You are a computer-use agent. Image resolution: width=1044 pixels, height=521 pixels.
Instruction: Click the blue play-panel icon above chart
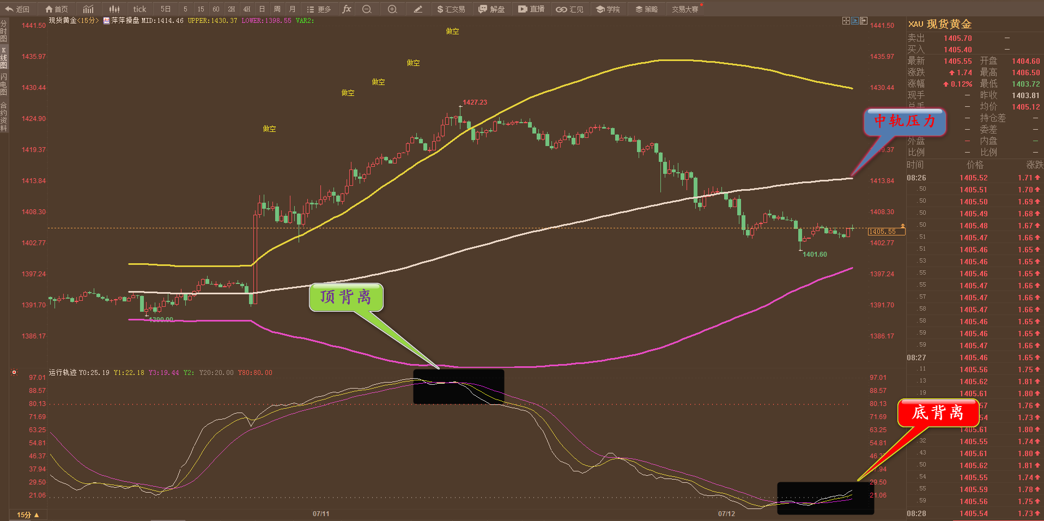coord(855,21)
